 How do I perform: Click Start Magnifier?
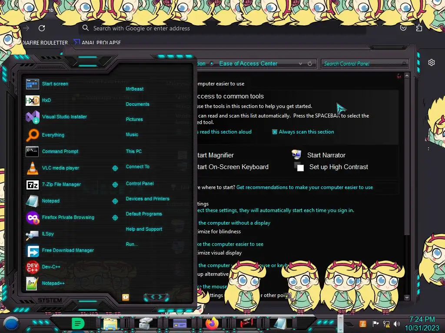click(x=216, y=155)
